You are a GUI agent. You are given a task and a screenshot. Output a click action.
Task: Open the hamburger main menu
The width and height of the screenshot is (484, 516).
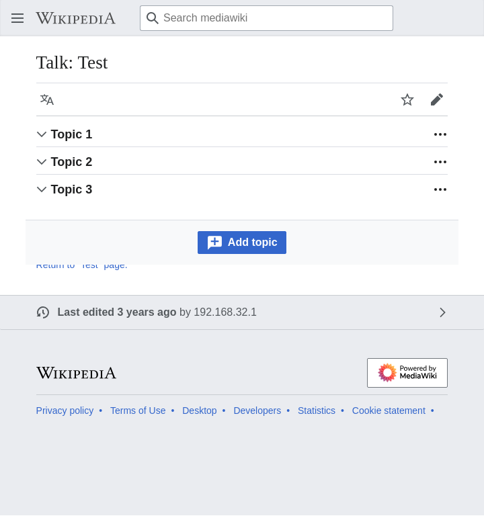click(17, 18)
